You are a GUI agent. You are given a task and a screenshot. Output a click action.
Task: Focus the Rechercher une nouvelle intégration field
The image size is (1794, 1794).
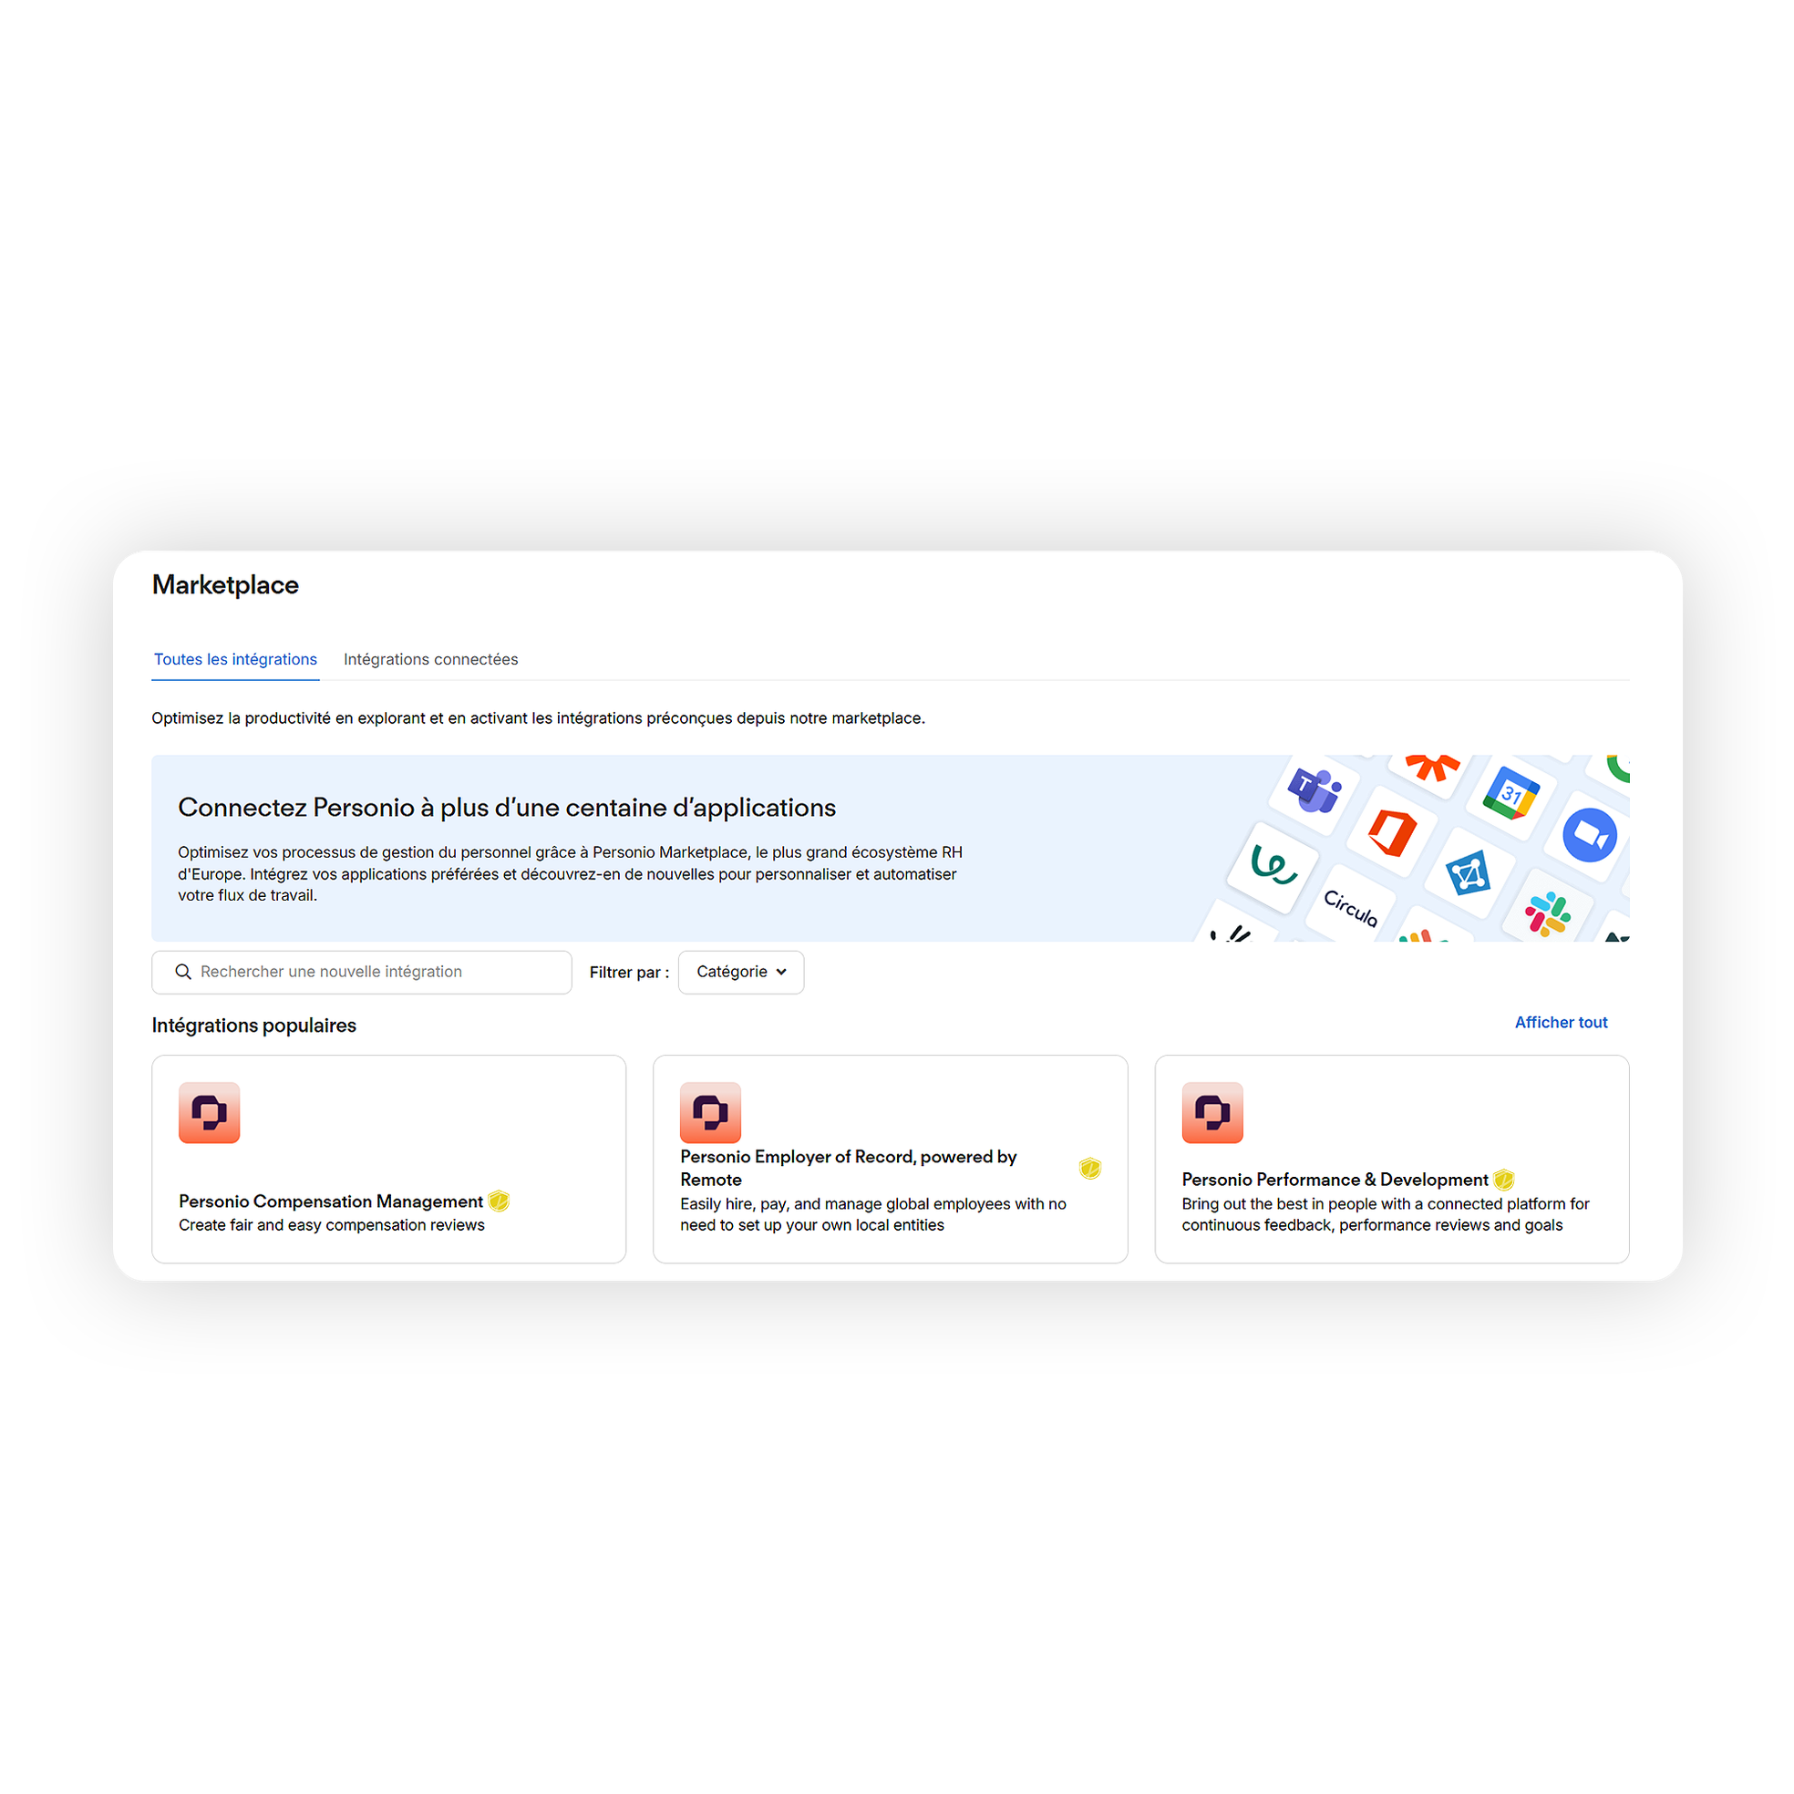coord(362,973)
